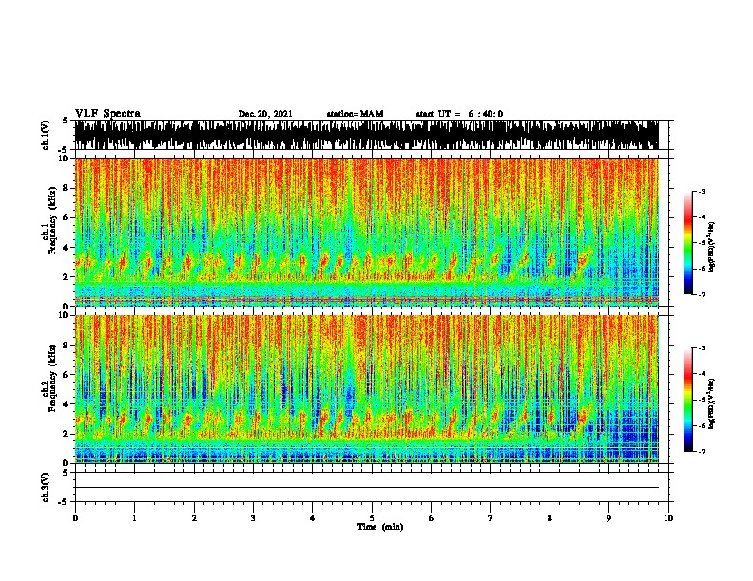The width and height of the screenshot is (753, 581).
Task: Click the ch.2 colorbar log(PSD) label
Action: pyautogui.click(x=711, y=403)
